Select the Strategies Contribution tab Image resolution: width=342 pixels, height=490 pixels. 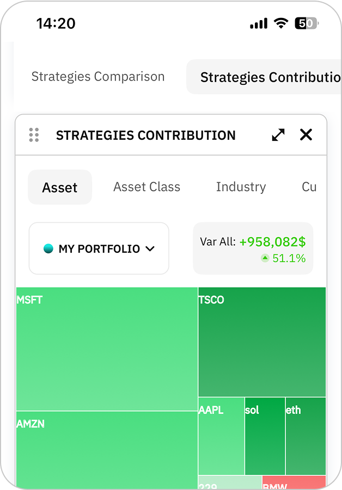(267, 77)
